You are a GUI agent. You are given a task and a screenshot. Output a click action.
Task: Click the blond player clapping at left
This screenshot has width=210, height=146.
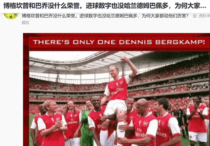[x=52, y=124]
